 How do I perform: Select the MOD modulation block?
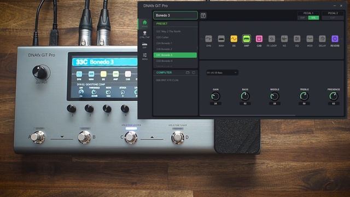(x=310, y=39)
